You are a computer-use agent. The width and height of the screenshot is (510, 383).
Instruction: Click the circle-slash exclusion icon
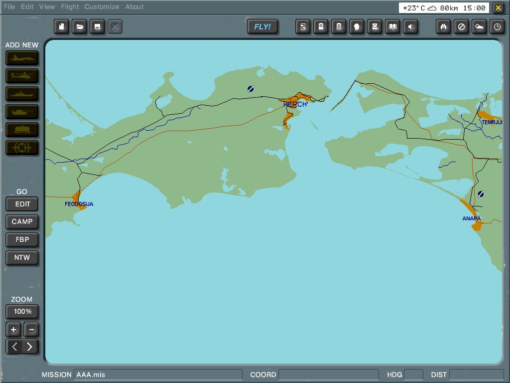[461, 27]
